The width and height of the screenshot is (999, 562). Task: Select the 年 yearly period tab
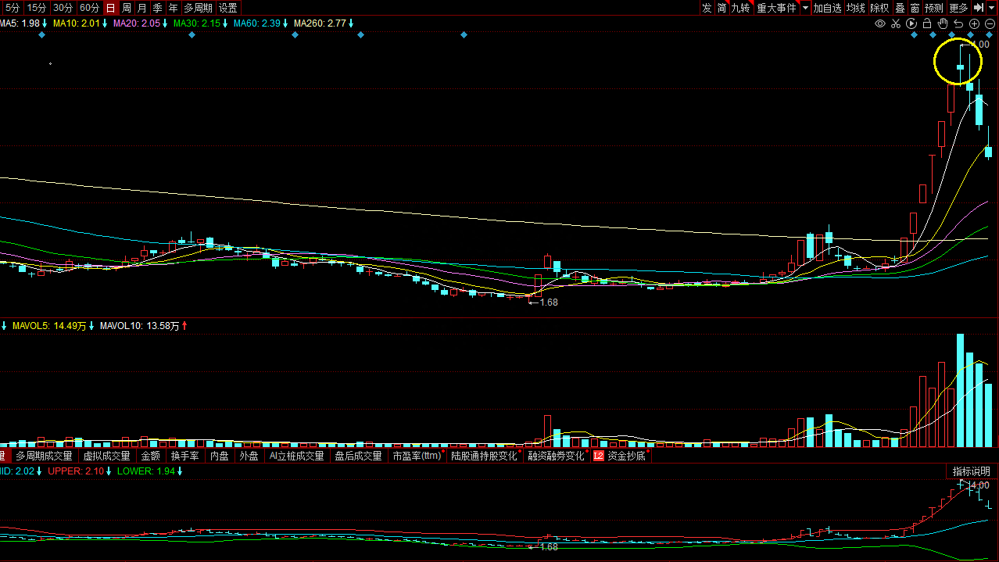tap(173, 8)
